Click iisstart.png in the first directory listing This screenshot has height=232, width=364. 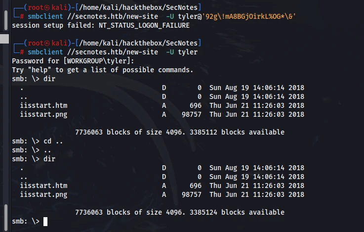pyautogui.click(x=43, y=115)
